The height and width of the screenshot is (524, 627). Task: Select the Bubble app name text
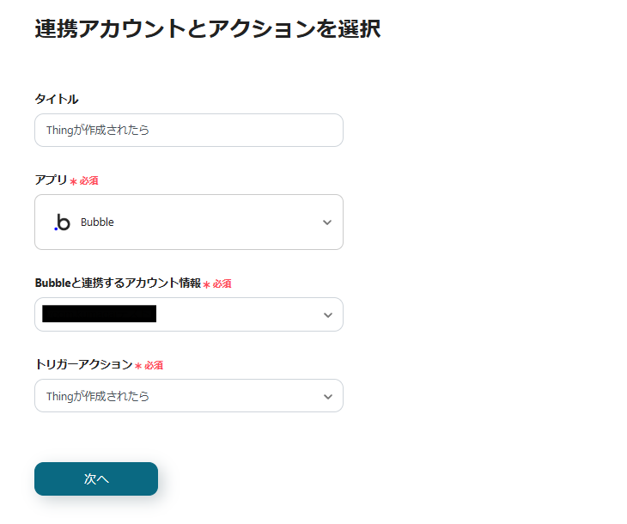click(x=97, y=222)
